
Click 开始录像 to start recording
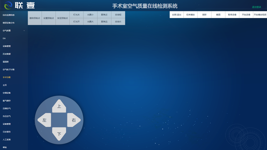click(246, 15)
